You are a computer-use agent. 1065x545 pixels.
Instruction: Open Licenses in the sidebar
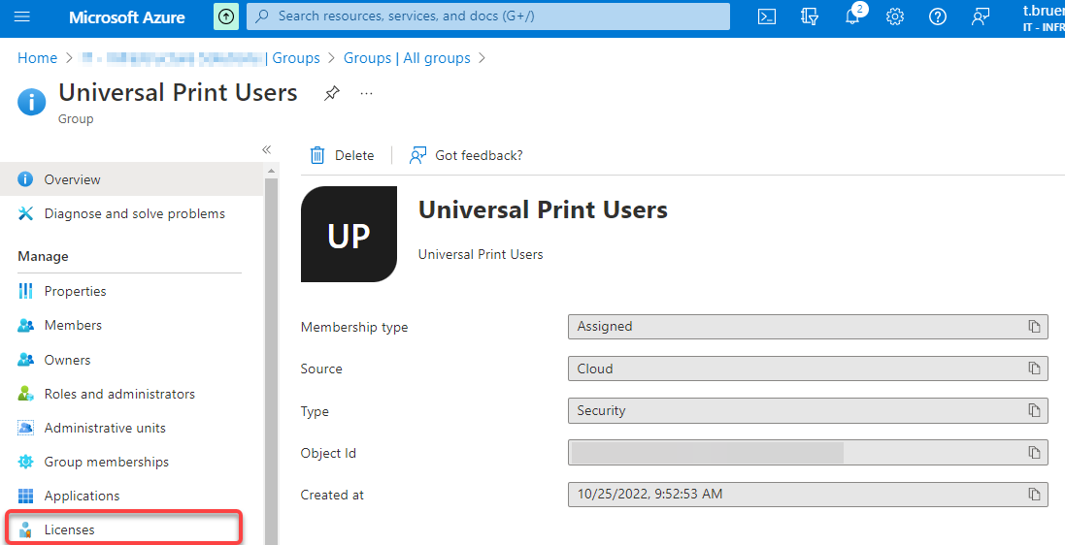pos(123,529)
